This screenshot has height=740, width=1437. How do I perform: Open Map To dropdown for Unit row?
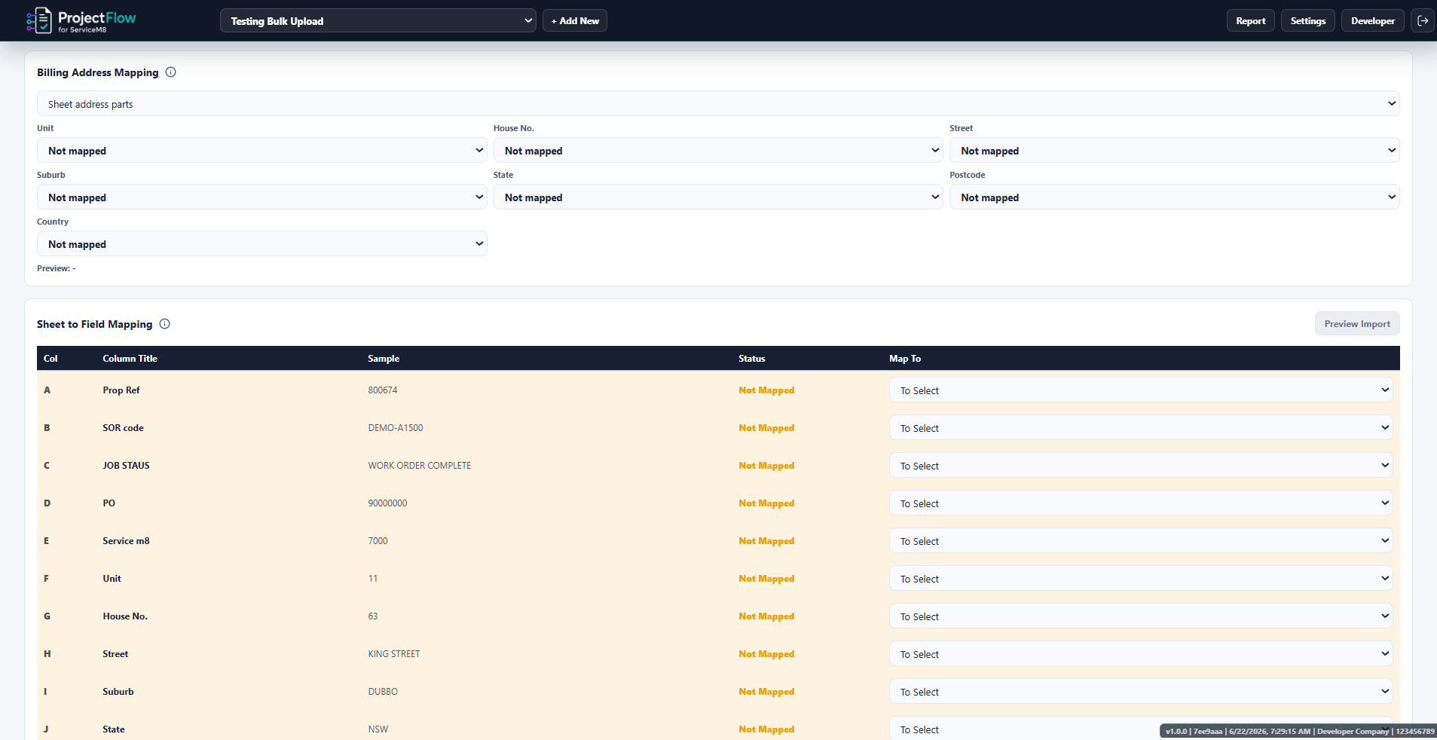1141,579
